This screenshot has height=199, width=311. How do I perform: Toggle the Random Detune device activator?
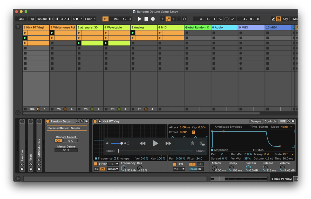point(48,121)
